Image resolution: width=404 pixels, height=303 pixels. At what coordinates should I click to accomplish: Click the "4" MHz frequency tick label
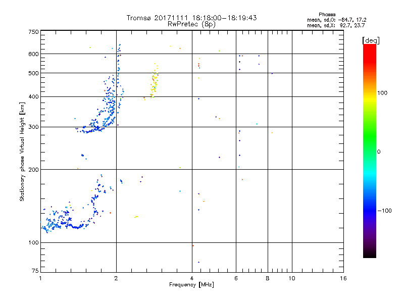[192, 278]
